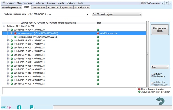Switch to Lots FSE émis tab
The width and height of the screenshot is (173, 110).
[x=38, y=7]
